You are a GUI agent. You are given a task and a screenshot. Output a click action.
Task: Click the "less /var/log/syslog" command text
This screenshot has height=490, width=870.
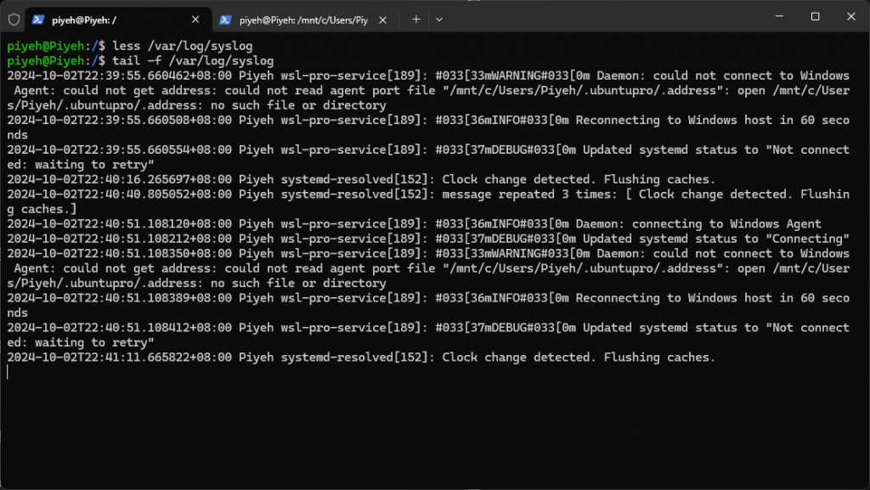(183, 46)
